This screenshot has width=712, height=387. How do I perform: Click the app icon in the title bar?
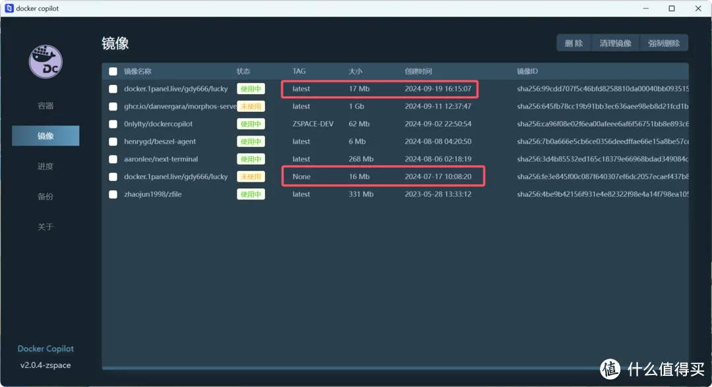pos(8,8)
